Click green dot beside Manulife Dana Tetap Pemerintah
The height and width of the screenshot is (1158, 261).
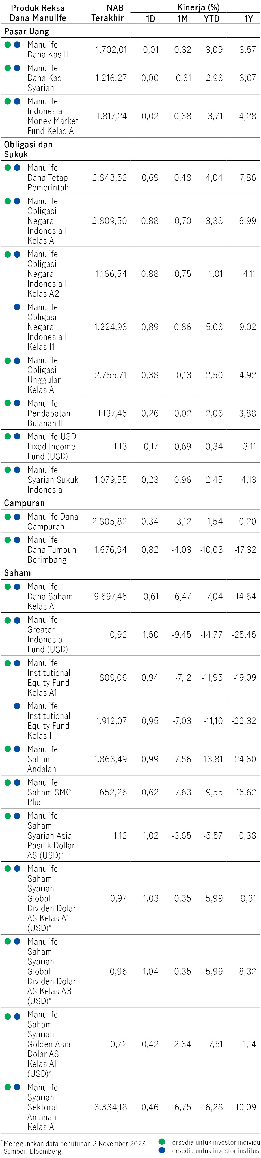click(8, 168)
